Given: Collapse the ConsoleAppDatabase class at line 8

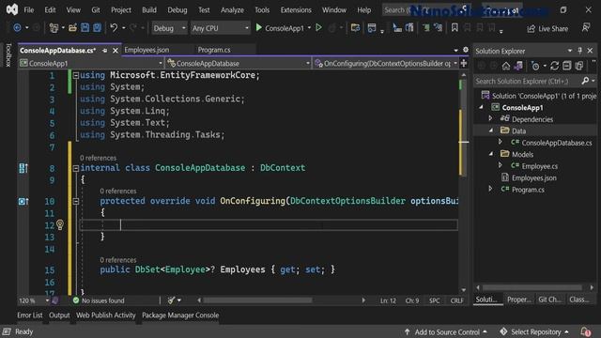Looking at the screenshot, I should click(x=76, y=168).
